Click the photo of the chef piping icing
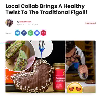Viewport: 99px width, 96px height. tap(81, 67)
